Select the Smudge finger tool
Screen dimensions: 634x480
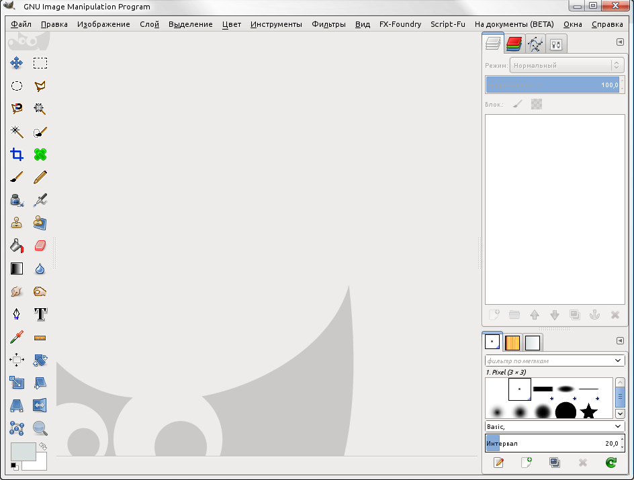17,291
